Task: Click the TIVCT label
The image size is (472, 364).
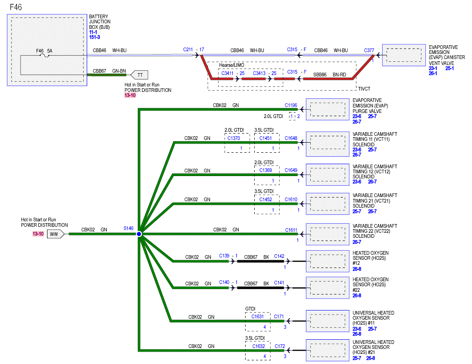Action: (x=364, y=89)
